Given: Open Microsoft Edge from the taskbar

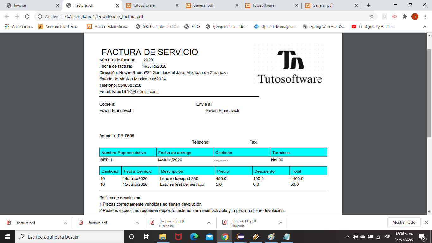Looking at the screenshot, I should pos(194,237).
